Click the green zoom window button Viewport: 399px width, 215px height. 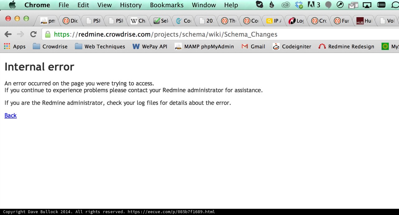26,19
